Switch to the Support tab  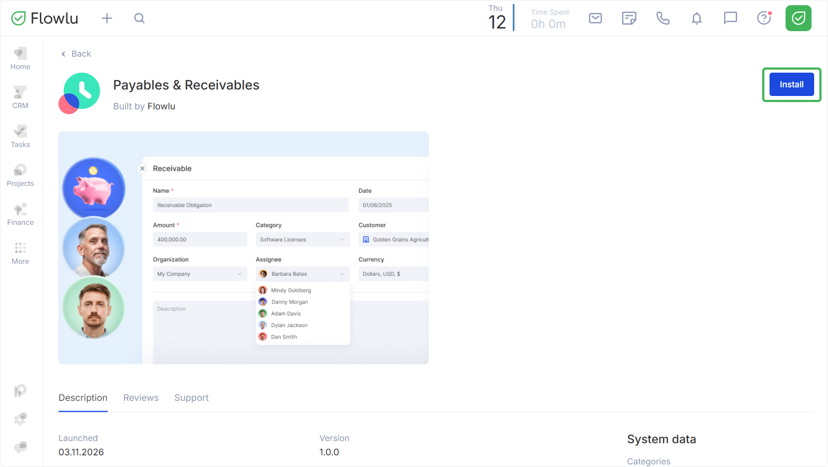pos(191,397)
